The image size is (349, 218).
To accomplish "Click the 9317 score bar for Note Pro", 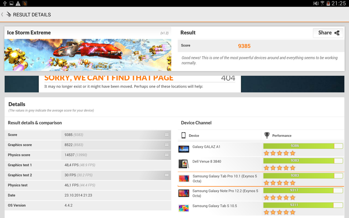I will 298,191.
